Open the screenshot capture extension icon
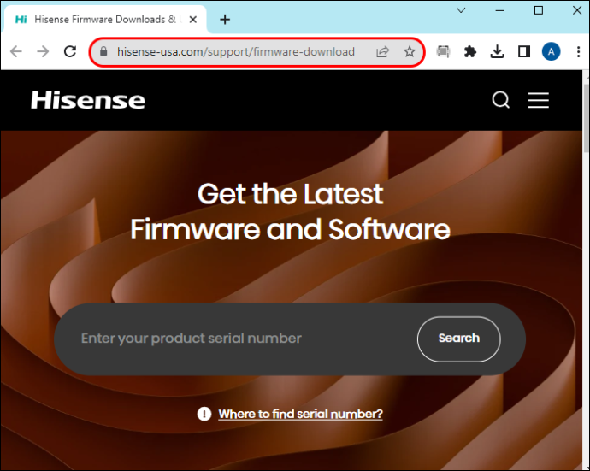The height and width of the screenshot is (471, 590). (x=443, y=51)
